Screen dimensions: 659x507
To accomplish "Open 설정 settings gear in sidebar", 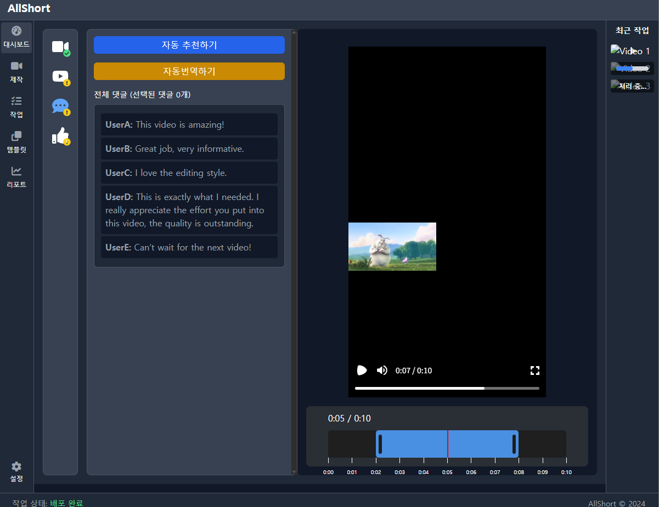I will point(16,471).
